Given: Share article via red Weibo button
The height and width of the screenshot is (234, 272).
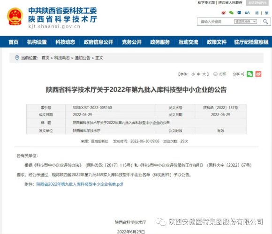Looking at the screenshot, I should pyautogui.click(x=258, y=74).
